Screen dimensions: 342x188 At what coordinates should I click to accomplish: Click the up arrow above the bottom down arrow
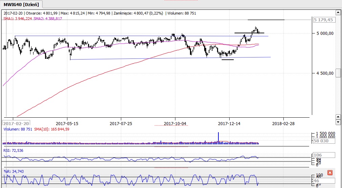pos(338,117)
